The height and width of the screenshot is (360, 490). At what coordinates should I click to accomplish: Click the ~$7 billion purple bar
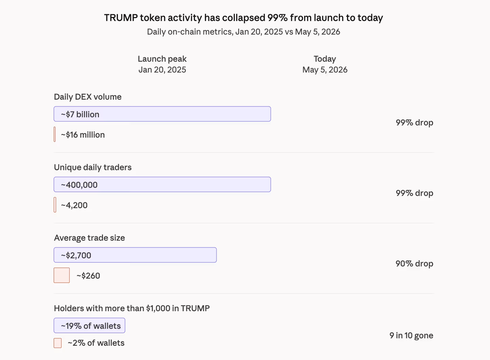162,114
